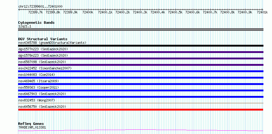Click the 72400.9k ruler tick label
The image size is (272, 134).
pyautogui.click(x=245, y=12)
